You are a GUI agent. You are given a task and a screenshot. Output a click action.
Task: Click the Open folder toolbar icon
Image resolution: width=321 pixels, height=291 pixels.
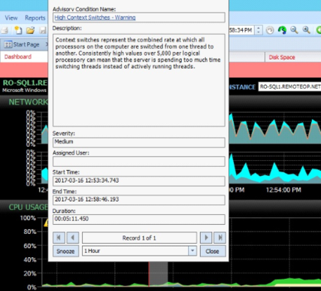(x=30, y=30)
